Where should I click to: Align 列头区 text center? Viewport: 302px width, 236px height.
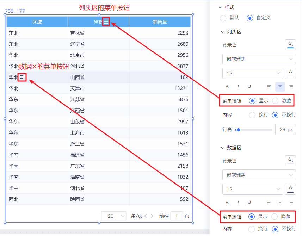coord(280,87)
